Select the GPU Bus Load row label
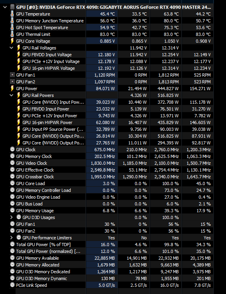 click(x=29, y=204)
